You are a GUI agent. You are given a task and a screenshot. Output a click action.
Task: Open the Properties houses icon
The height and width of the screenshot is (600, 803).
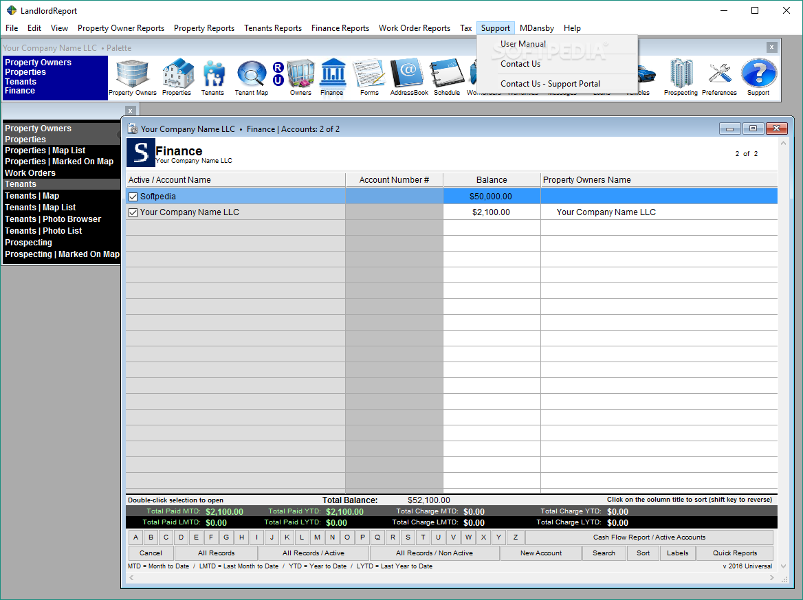(177, 74)
